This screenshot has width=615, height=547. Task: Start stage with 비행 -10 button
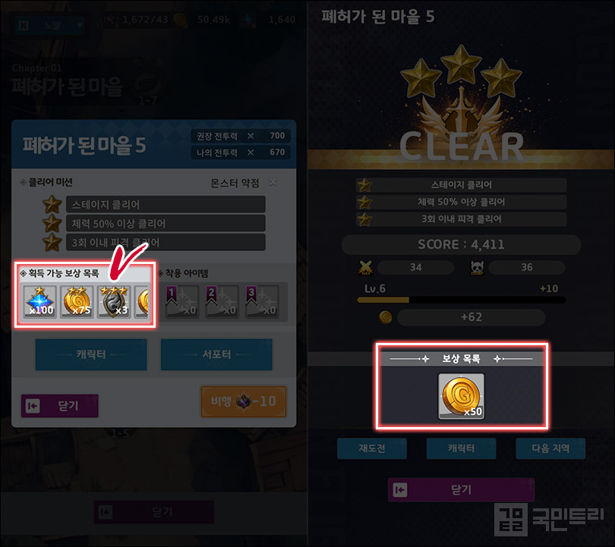pyautogui.click(x=244, y=401)
